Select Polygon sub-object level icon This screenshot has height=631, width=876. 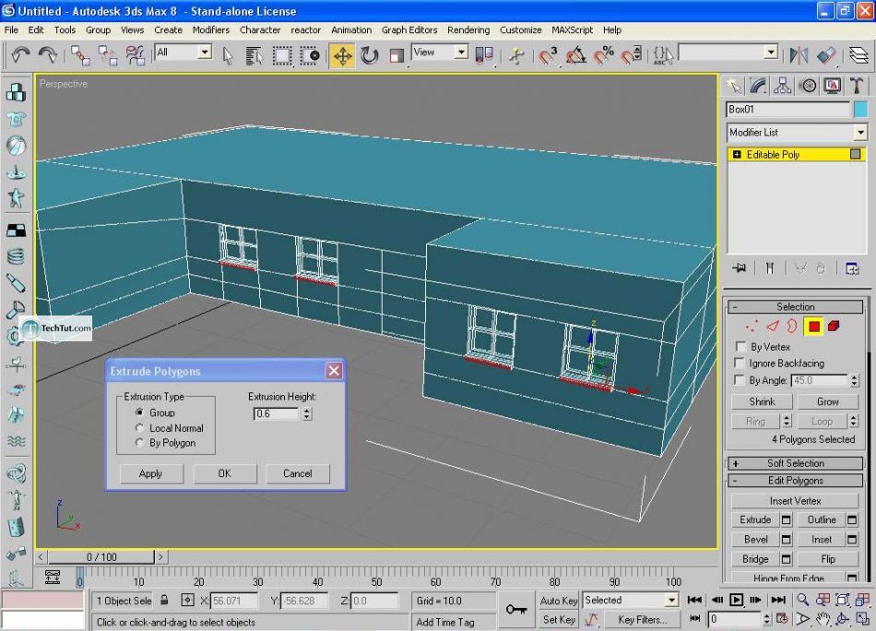click(x=813, y=327)
